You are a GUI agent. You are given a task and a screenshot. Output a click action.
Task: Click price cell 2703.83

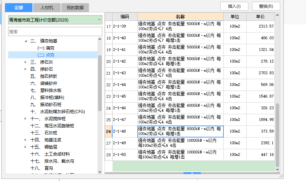[261, 73]
